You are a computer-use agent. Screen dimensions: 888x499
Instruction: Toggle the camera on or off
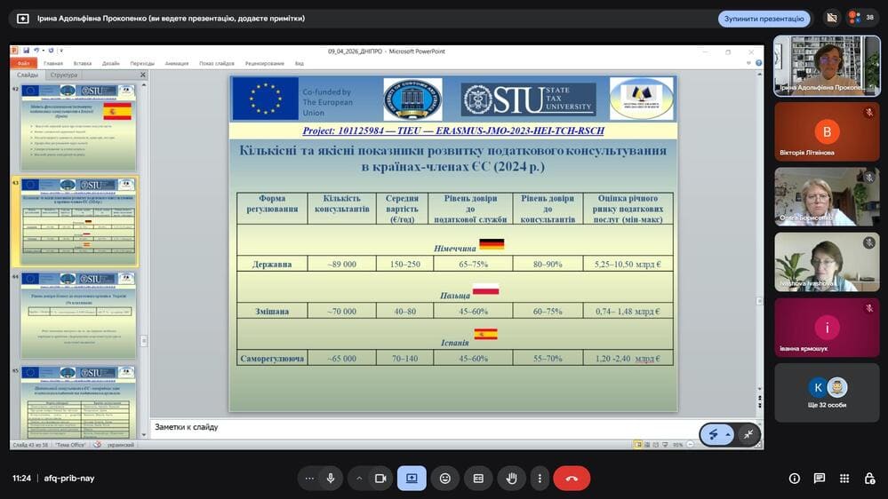click(380, 478)
